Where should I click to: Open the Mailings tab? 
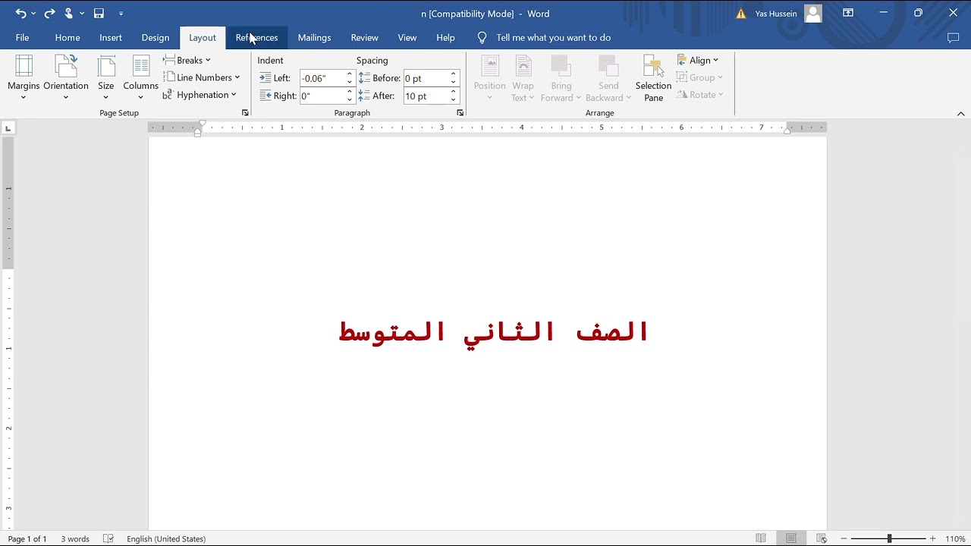click(314, 37)
